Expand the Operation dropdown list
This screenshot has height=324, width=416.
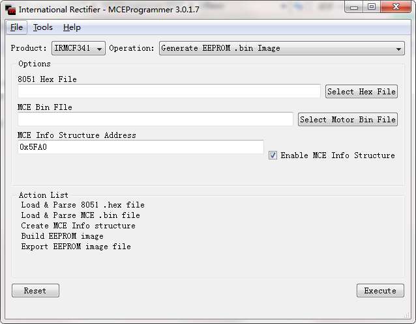coord(282,48)
